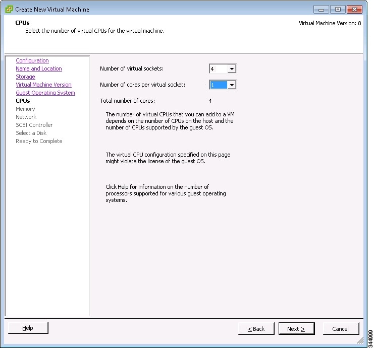Click 'Number of cores per virtual socket:' label
Image resolution: width=374 pixels, height=348 pixels.
pos(142,85)
